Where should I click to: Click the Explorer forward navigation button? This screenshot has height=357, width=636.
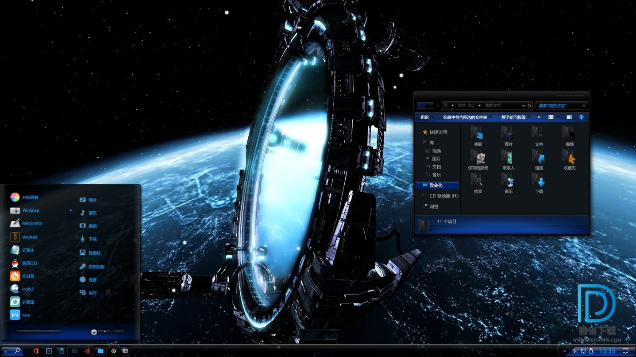(x=429, y=105)
